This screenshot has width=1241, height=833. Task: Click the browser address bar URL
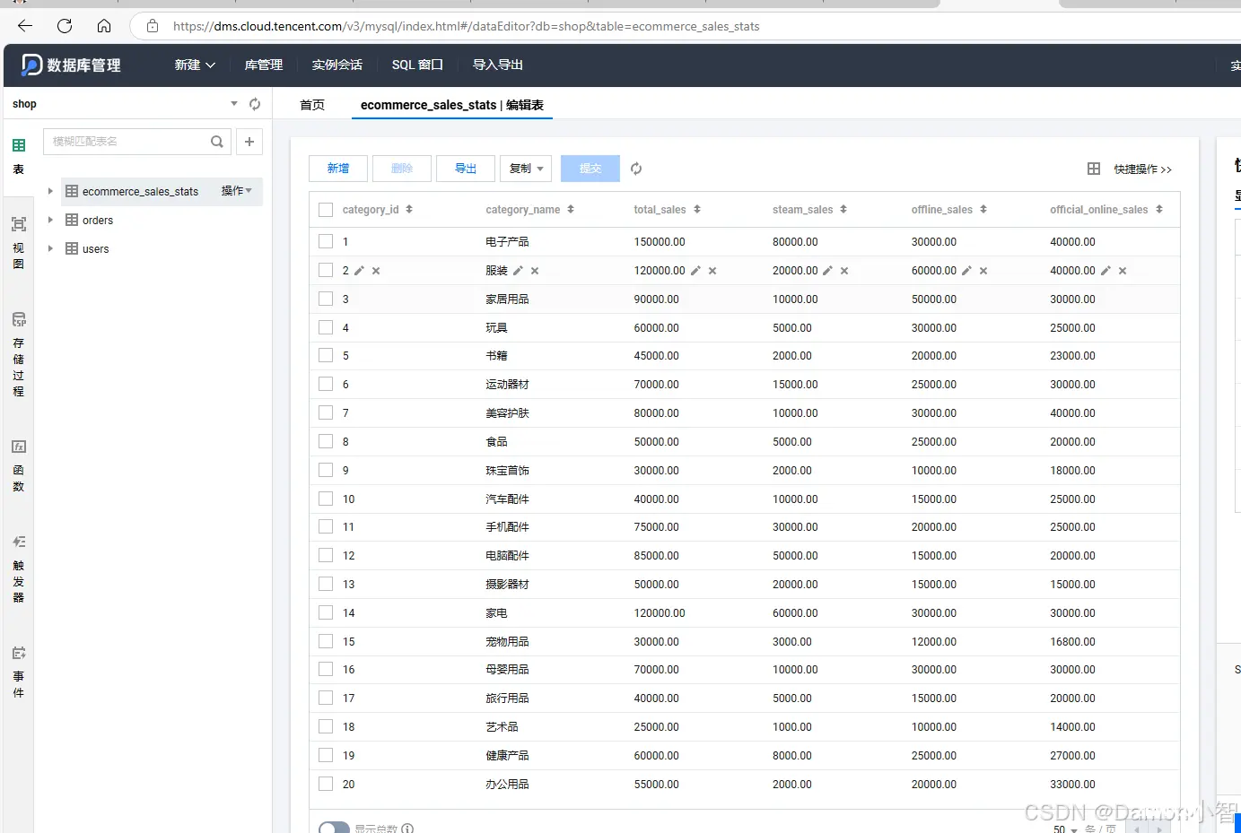(467, 26)
